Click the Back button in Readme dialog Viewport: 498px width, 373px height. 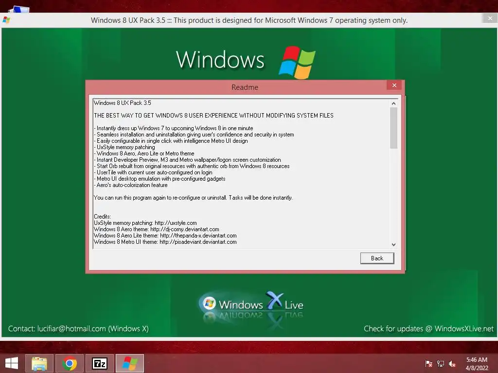pyautogui.click(x=377, y=258)
